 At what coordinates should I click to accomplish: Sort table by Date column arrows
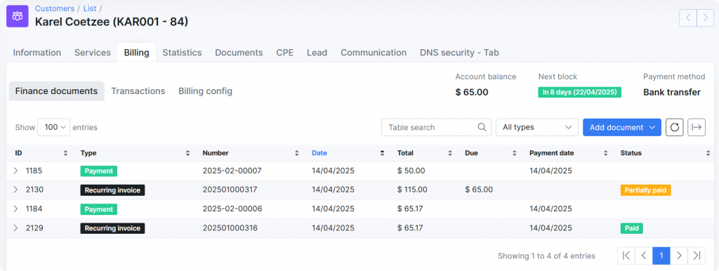pyautogui.click(x=383, y=153)
